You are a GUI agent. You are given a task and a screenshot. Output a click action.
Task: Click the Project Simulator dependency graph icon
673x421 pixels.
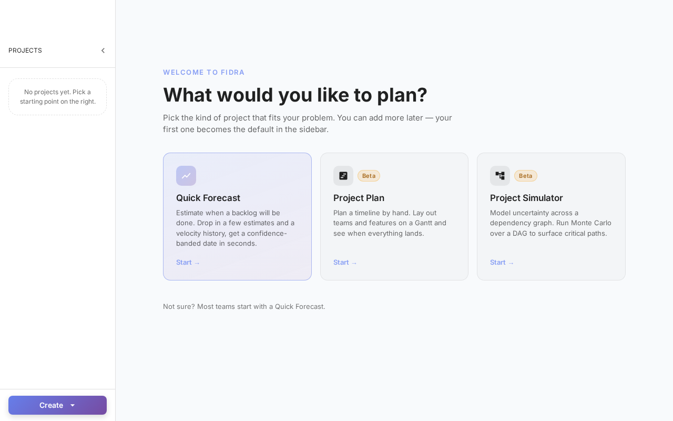tap(500, 176)
